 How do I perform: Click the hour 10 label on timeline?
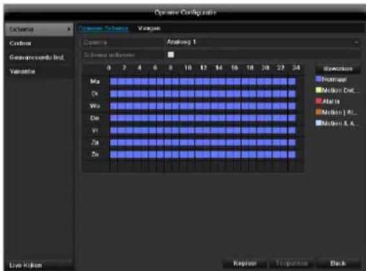[x=188, y=67]
